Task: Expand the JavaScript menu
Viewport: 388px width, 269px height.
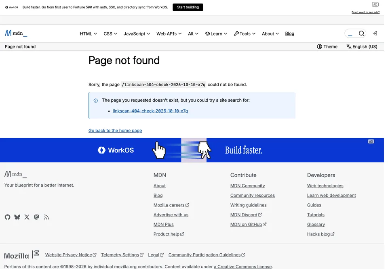Action: (137, 33)
